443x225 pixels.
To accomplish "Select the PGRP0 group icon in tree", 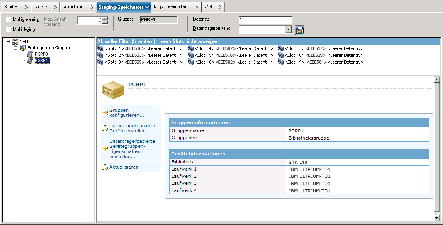I will click(x=30, y=54).
